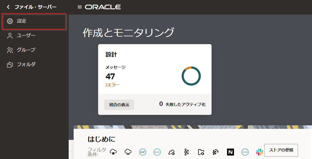
Task: Open 設定 in the sidebar
Action: tap(22, 21)
